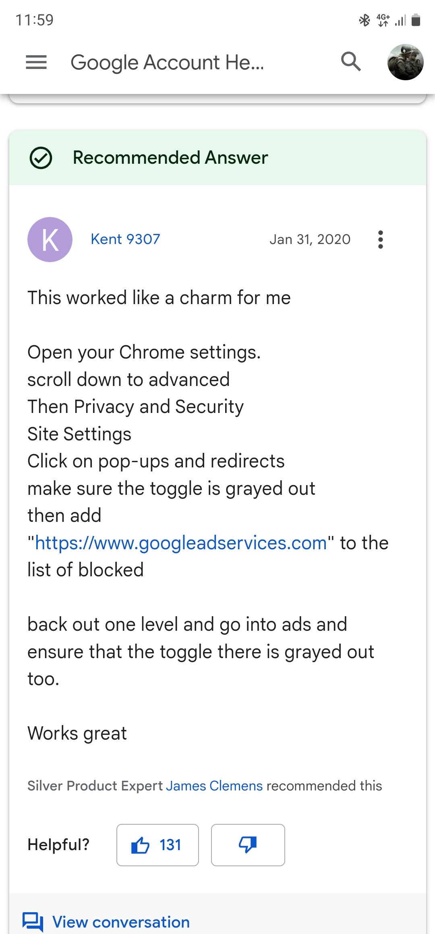Mark answer unhelpful with thumbs down

pos(248,845)
